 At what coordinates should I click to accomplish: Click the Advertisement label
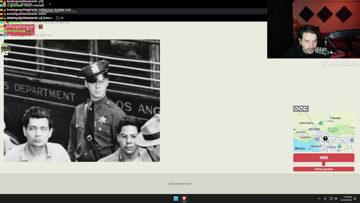click(180, 184)
